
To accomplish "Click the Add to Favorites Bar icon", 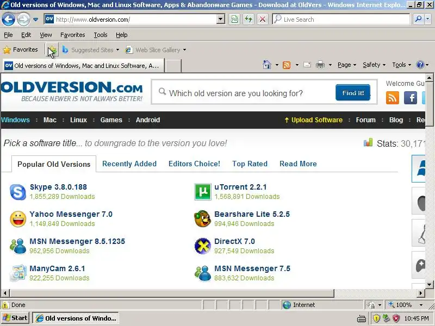I will pyautogui.click(x=52, y=50).
